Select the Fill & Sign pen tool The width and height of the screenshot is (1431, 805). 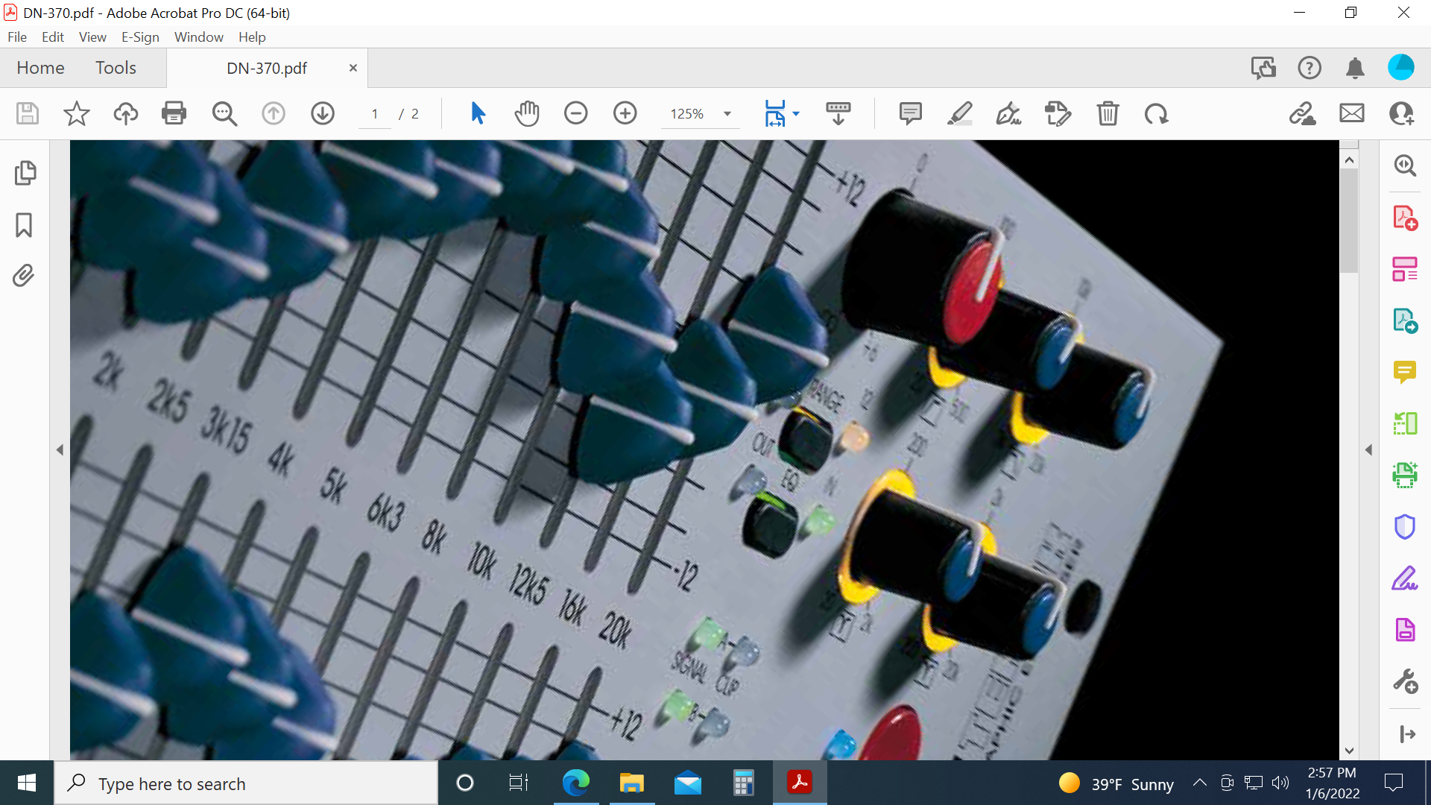tap(1008, 113)
